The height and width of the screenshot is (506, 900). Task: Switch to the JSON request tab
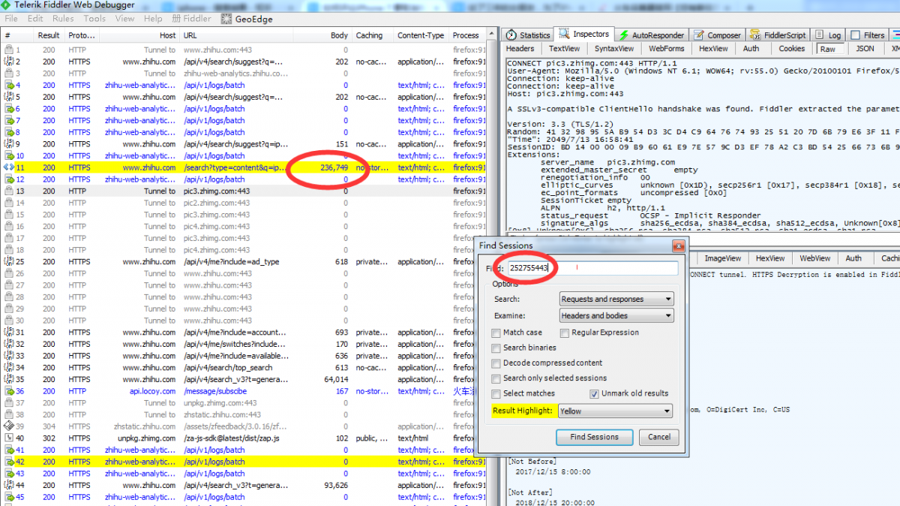(x=865, y=49)
